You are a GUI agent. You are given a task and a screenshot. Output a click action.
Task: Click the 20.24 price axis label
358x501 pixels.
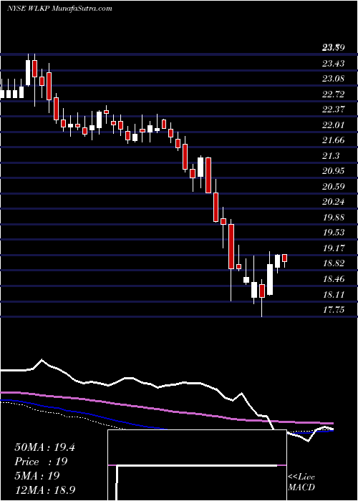(334, 202)
